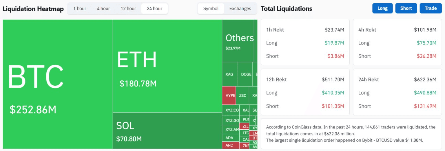Click the blue Short button
445x151 pixels.
[x=406, y=8]
